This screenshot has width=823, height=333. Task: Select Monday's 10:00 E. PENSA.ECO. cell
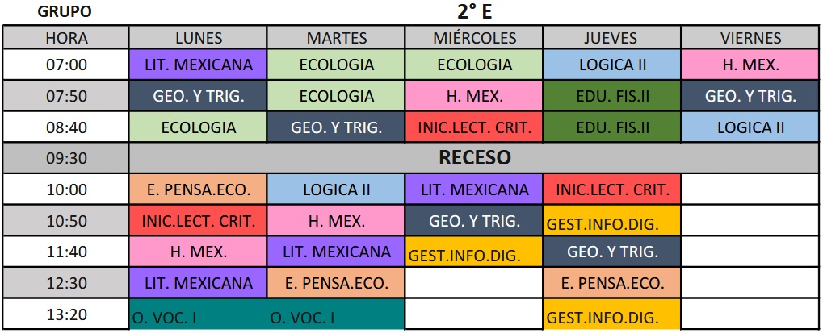click(198, 189)
